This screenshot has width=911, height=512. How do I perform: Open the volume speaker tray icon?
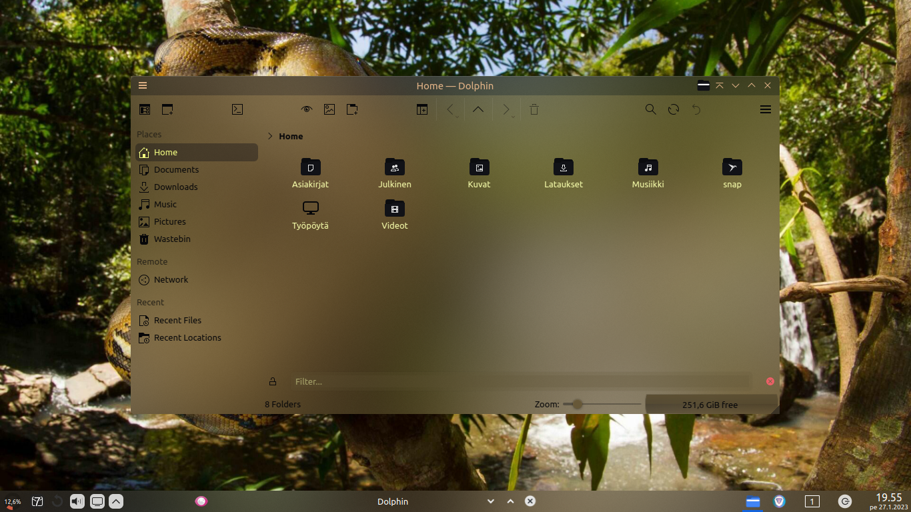[77, 501]
